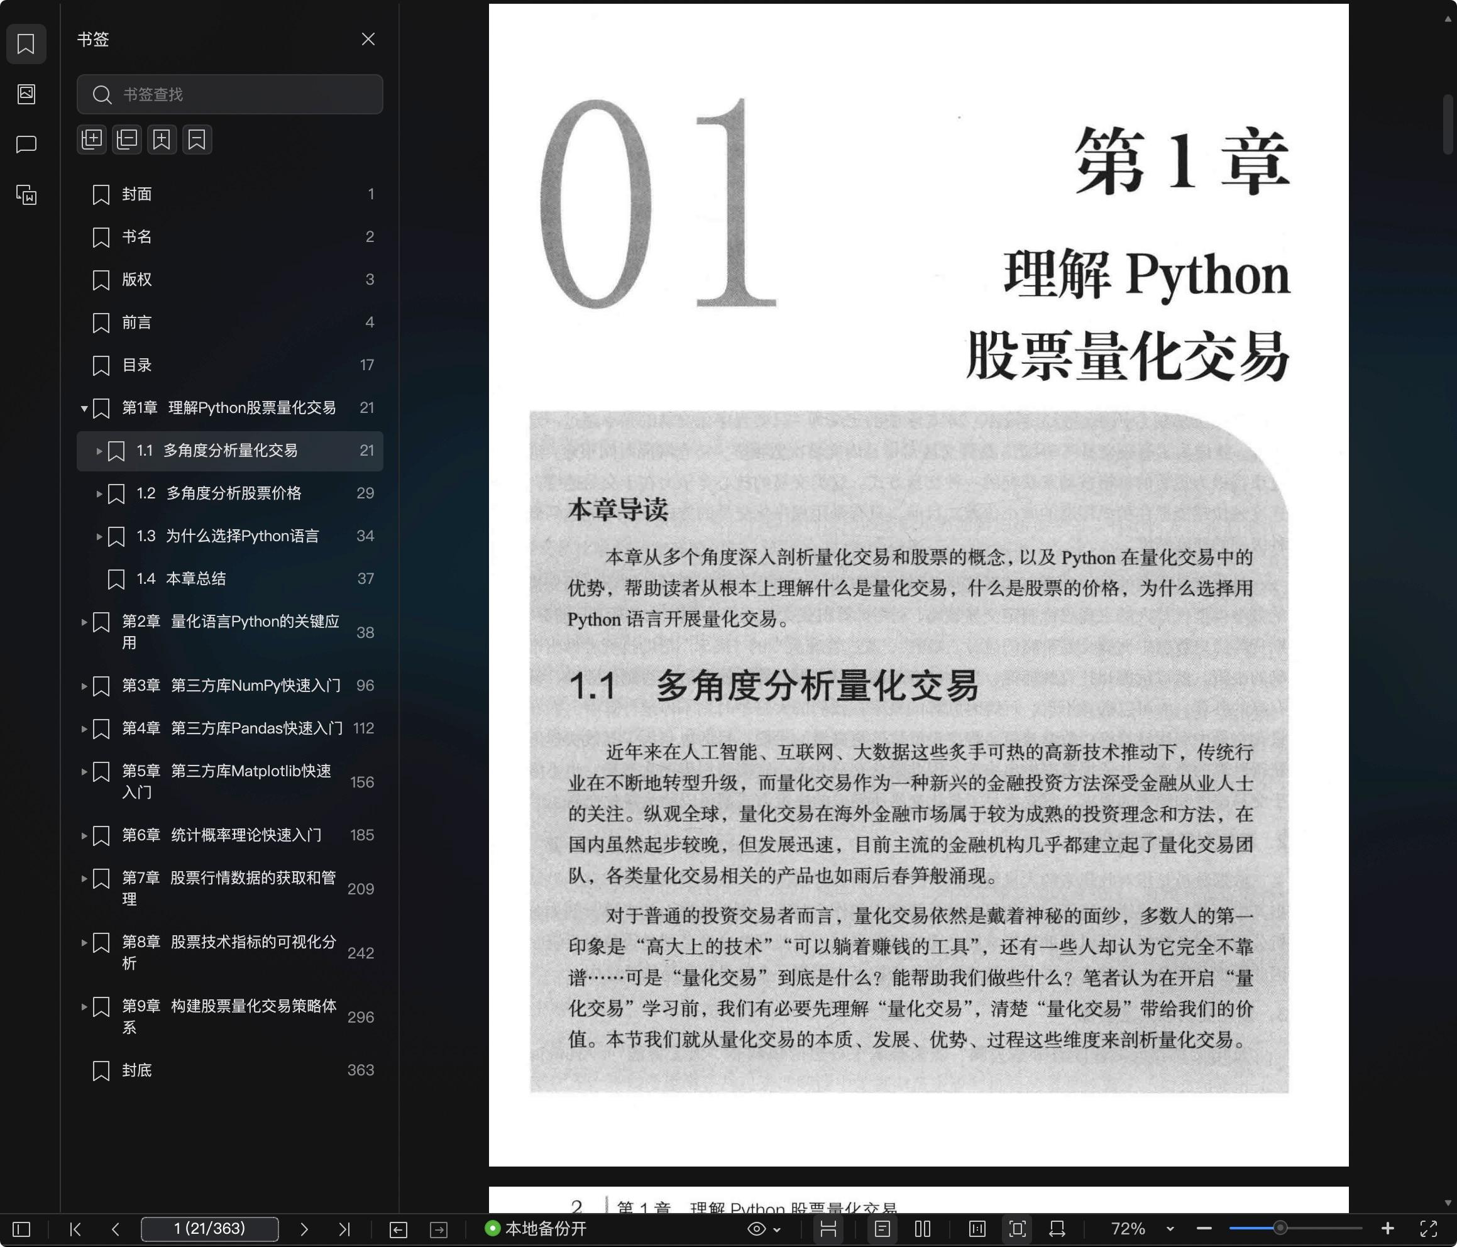Open 1.2 多角度分析股票价格 bookmark row

click(x=230, y=494)
